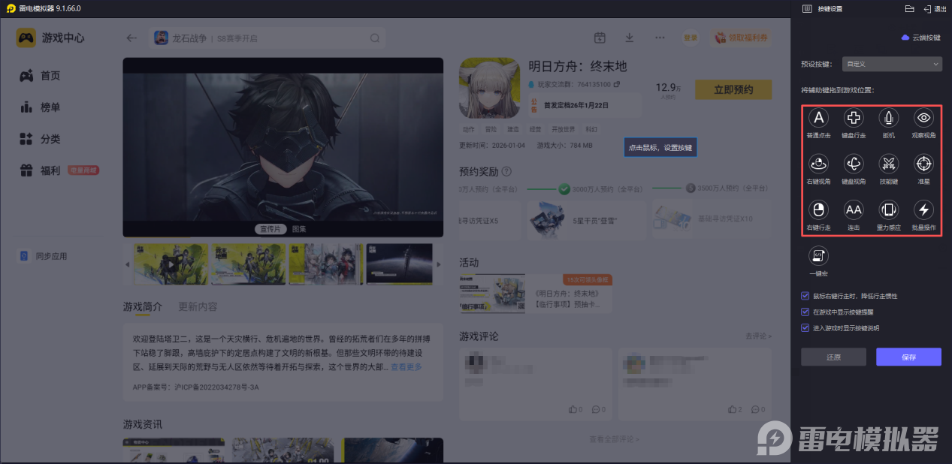Screen dimensions: 952x464
Task: Click the 科幻 genre tag
Action: (592, 129)
